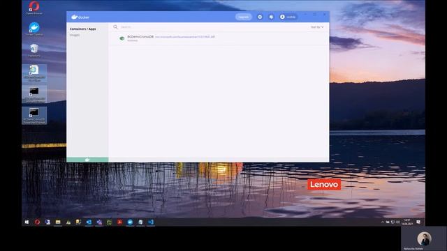This screenshot has height=251, width=447.
Task: Open Docker settings via gear icon
Action: (x=260, y=17)
